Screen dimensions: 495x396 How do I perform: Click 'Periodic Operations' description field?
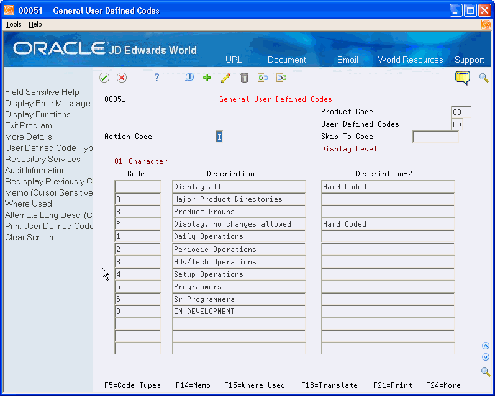[x=239, y=250]
